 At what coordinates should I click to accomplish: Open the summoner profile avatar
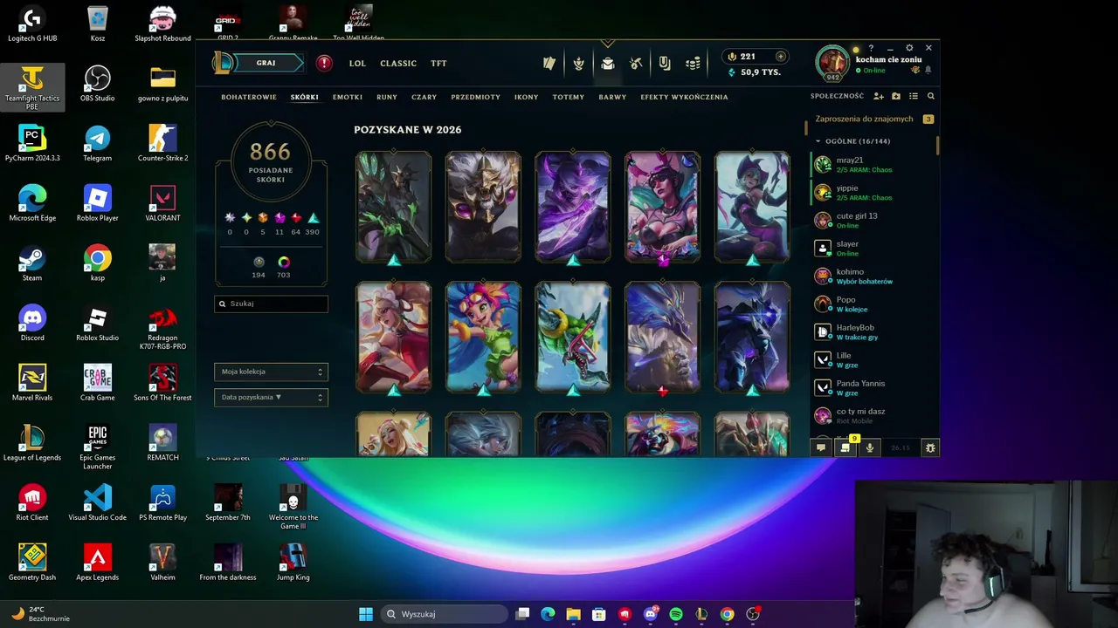click(x=832, y=63)
